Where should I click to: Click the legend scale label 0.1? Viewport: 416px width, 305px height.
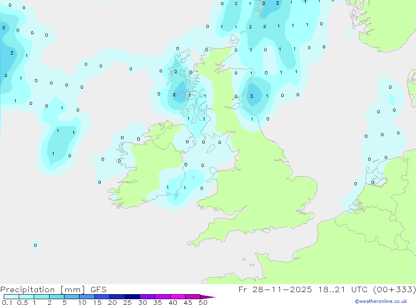[7, 303]
